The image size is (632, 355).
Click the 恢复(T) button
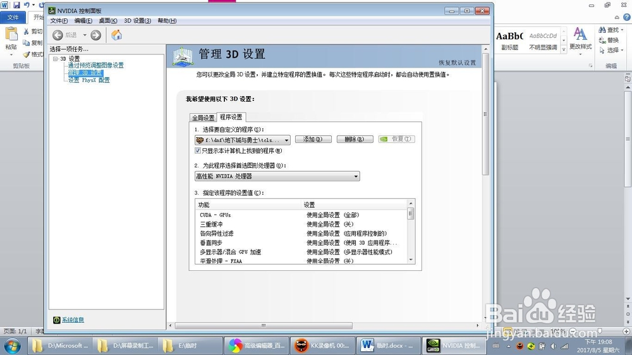[x=397, y=139]
